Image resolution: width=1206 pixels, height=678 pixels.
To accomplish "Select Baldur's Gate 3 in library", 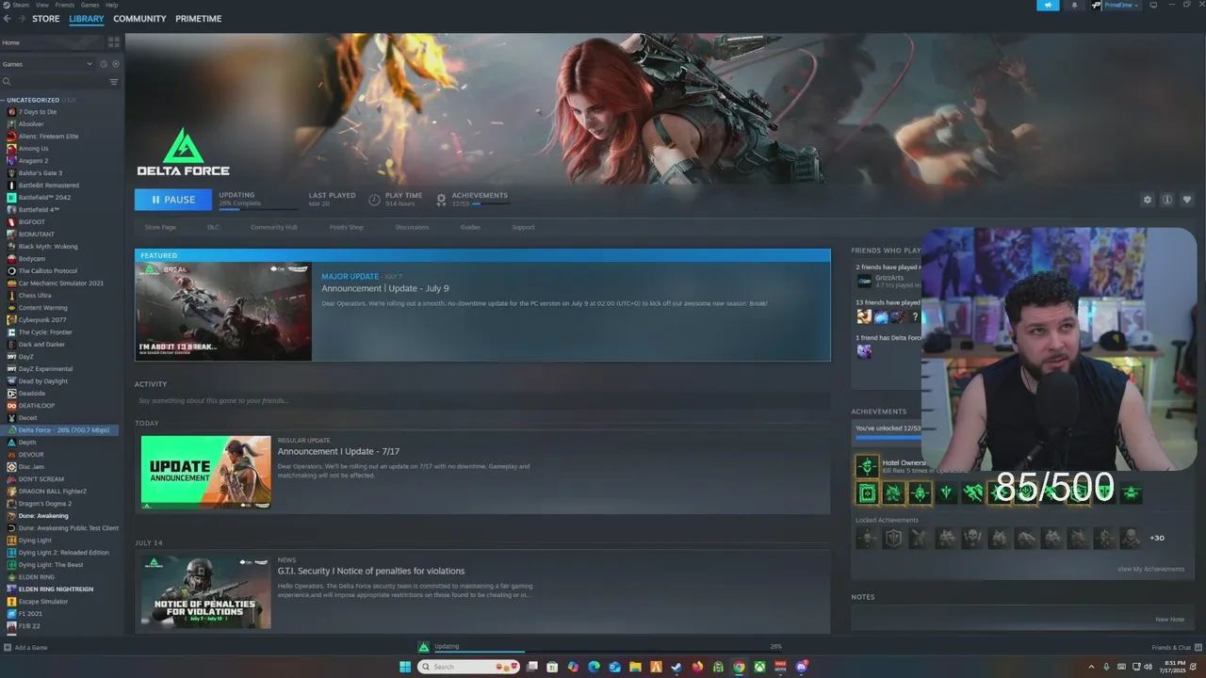I will pos(41,173).
